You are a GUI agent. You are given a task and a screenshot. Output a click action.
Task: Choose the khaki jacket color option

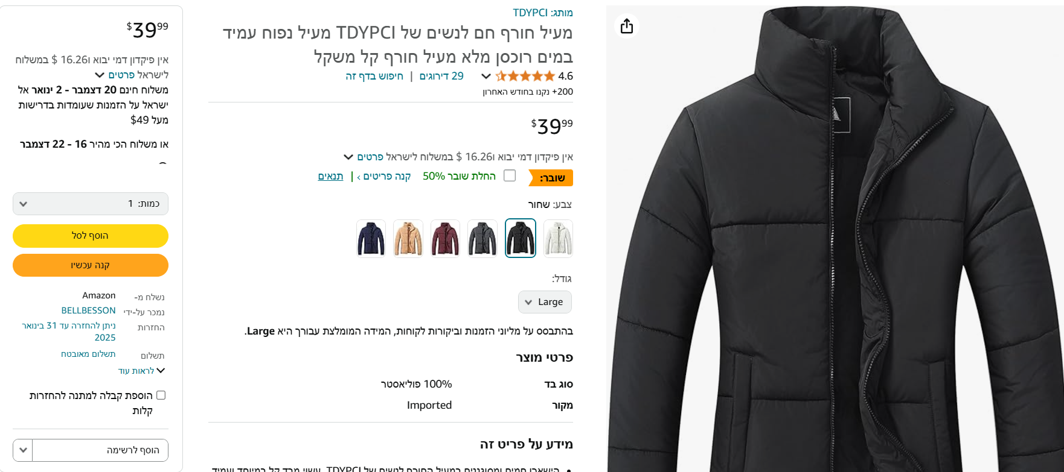[408, 238]
